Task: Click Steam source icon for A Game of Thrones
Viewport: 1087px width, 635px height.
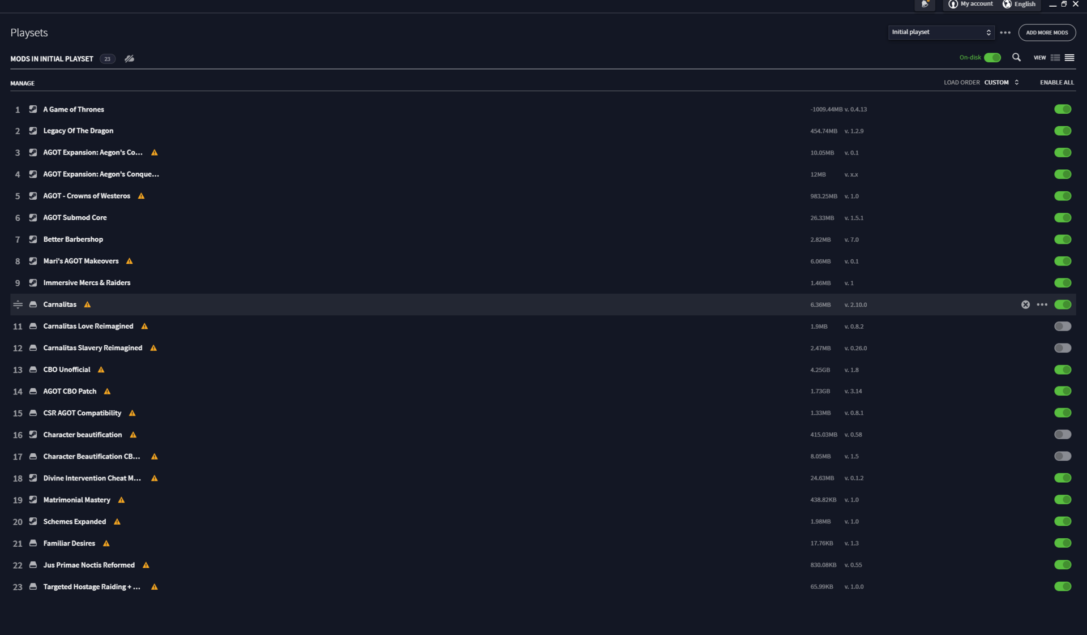Action: pyautogui.click(x=33, y=109)
